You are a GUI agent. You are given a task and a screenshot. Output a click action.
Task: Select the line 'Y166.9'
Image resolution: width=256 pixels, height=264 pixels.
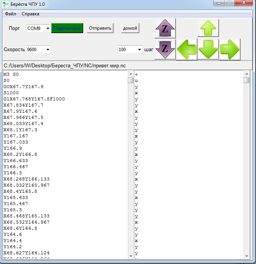tap(13, 148)
